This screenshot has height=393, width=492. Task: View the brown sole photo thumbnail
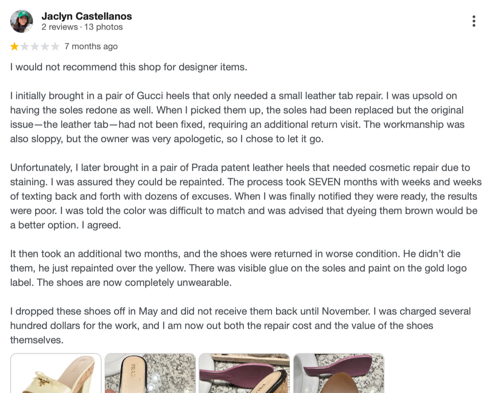click(x=339, y=373)
